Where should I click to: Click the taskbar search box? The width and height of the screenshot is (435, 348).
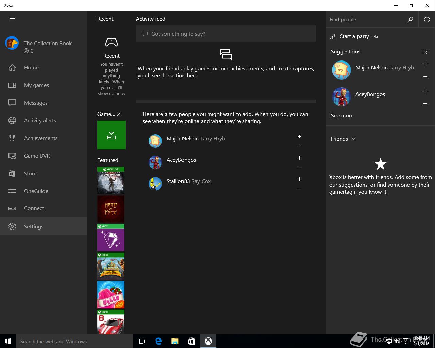click(75, 341)
